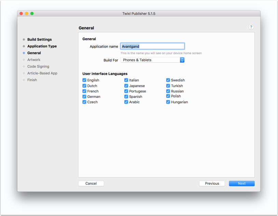Image resolution: width=278 pixels, height=216 pixels.
Task: Click the 'This is the name you will see' hint
Action: pyautogui.click(x=161, y=53)
